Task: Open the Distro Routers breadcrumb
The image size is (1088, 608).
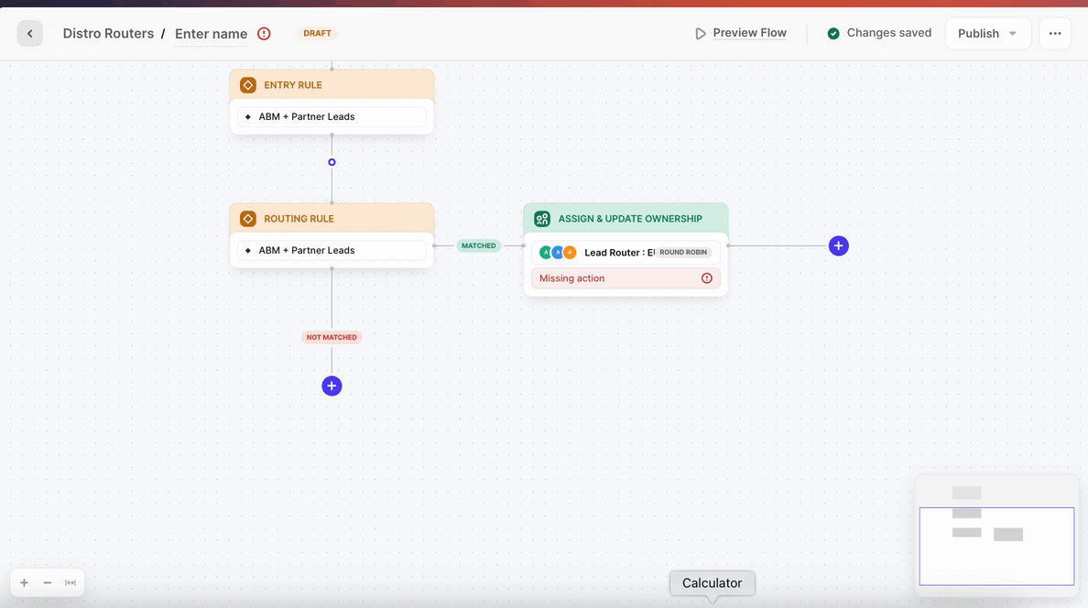Action: point(108,34)
